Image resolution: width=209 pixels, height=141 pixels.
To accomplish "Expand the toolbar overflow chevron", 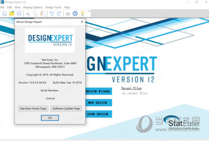I will [x=89, y=11].
